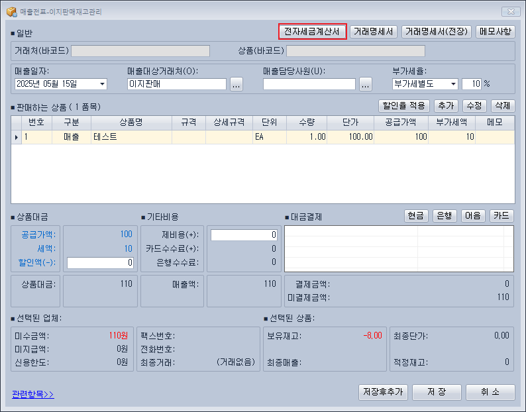Browse staff with 매출담당사원 ellipsis button
Viewport: 526px width, 412px height.
[x=365, y=84]
